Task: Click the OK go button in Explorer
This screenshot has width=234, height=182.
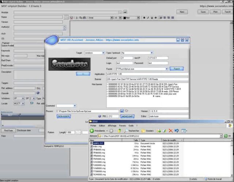Action: click(x=227, y=136)
